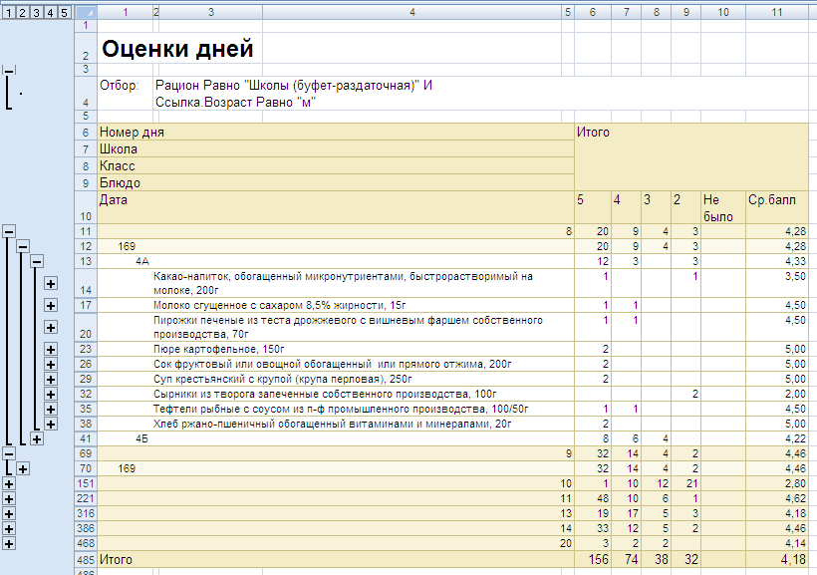Show outline grouping level 4

click(51, 12)
